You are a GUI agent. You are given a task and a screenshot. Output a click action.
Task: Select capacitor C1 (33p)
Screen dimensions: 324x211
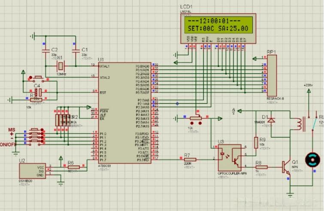point(76,51)
